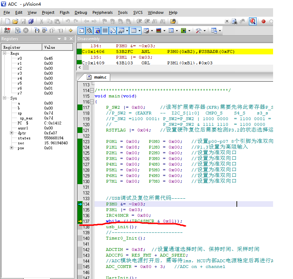Screen dimensions: 293x279
Task: Click the Register column header
Action: [22, 47]
